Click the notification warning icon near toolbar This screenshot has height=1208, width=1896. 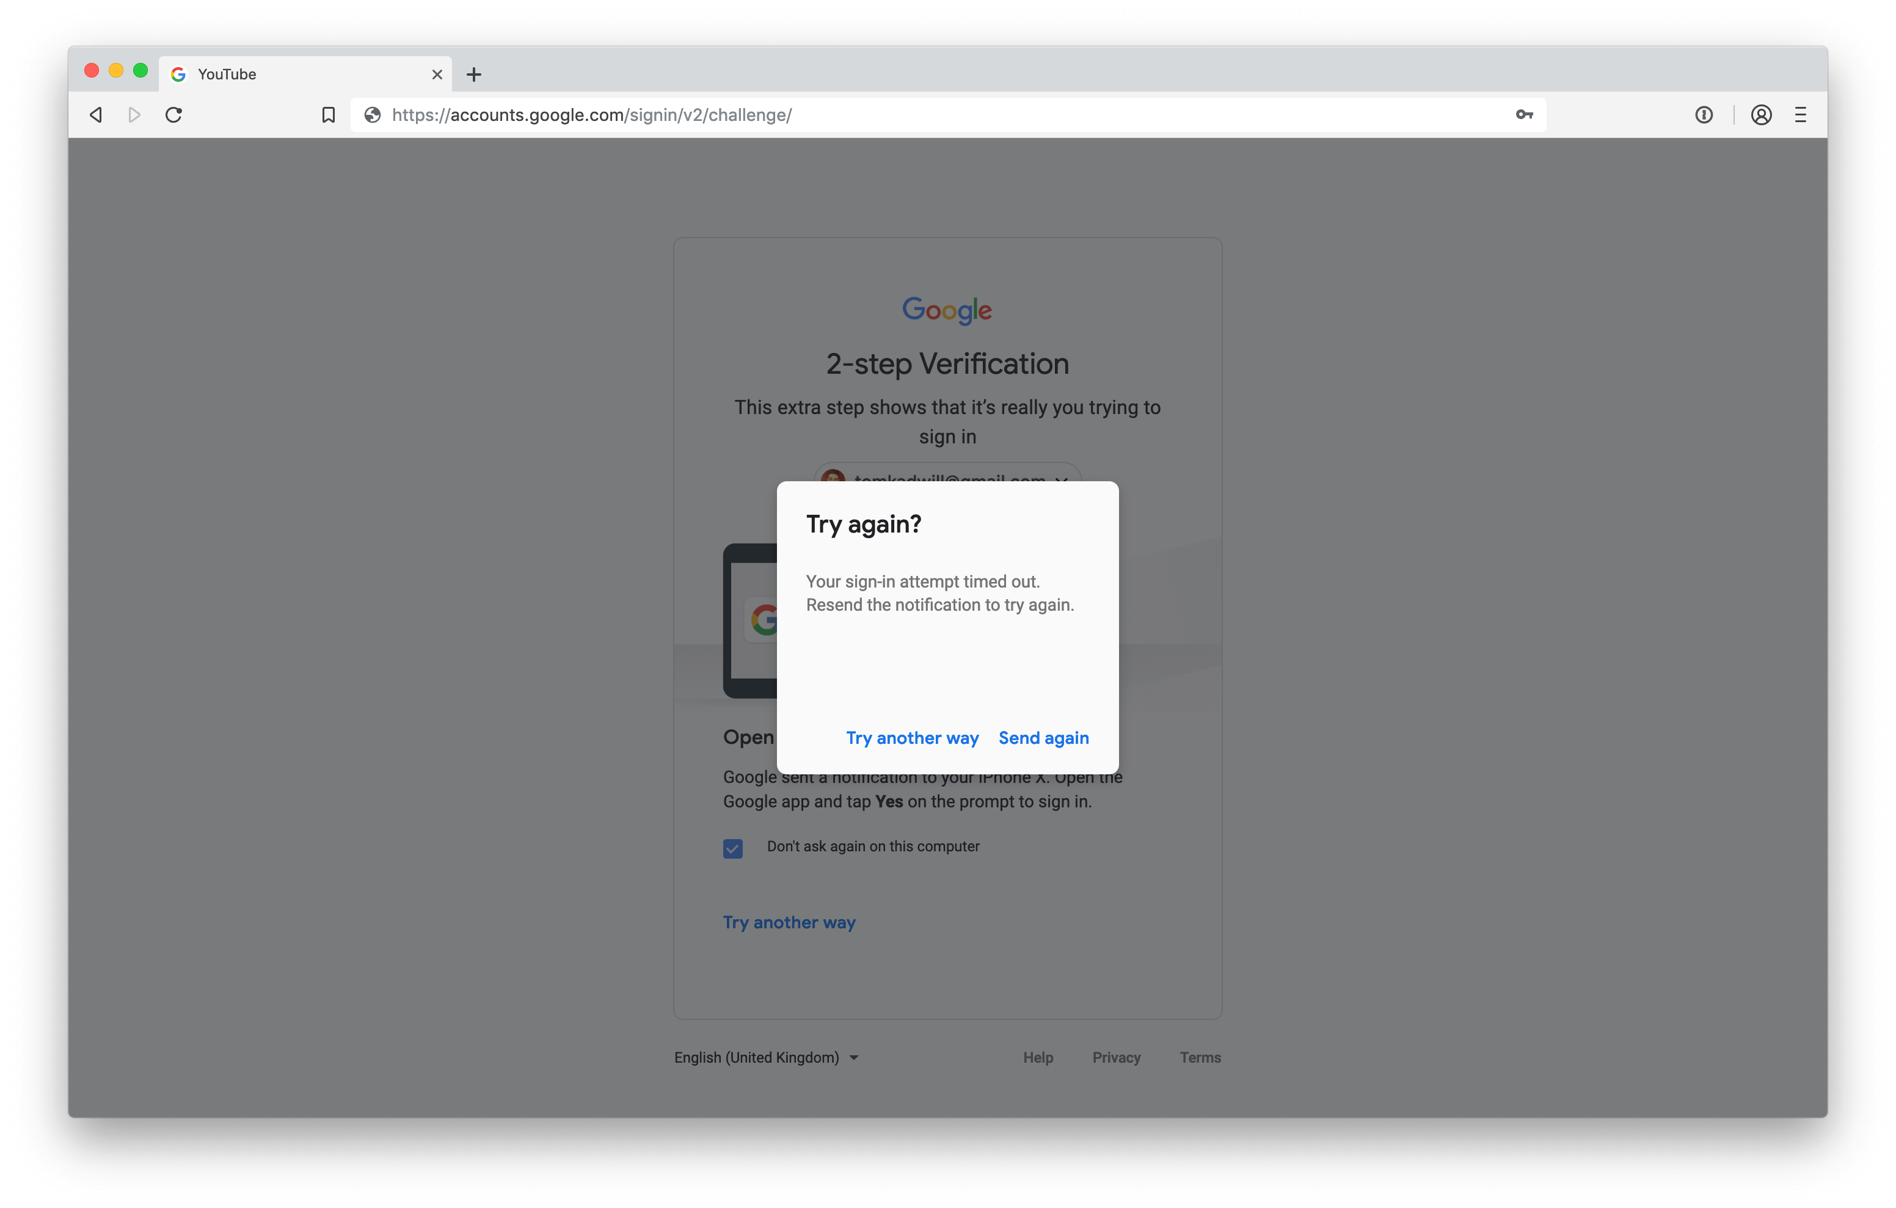(x=1704, y=114)
